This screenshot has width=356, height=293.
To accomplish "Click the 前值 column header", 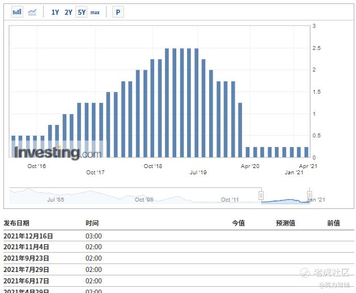I will tap(333, 223).
